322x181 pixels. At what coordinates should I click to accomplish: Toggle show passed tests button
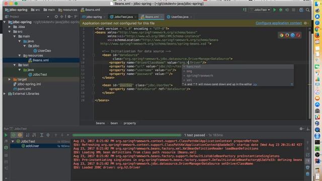coord(14,135)
